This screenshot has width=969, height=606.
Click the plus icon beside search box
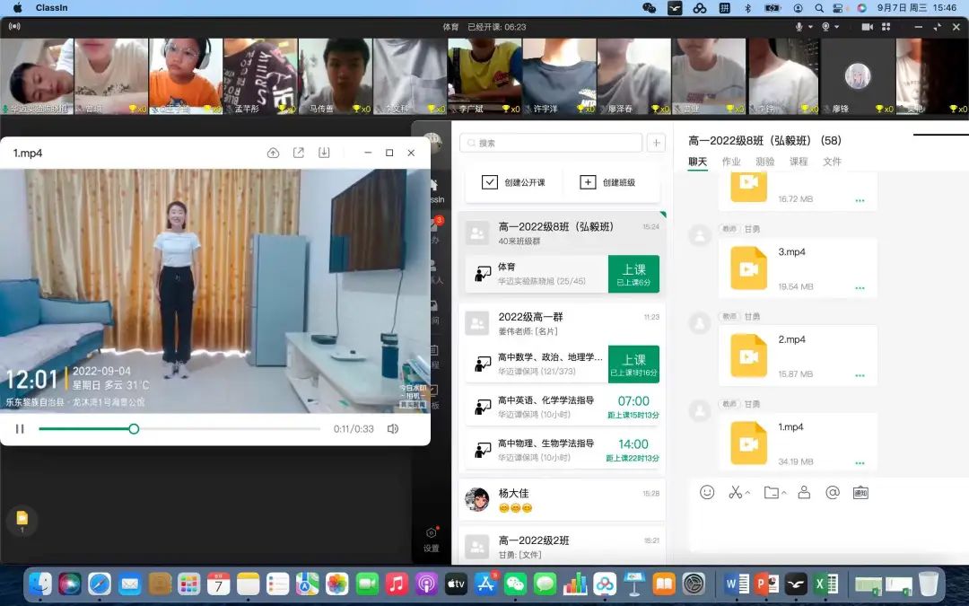coord(656,143)
